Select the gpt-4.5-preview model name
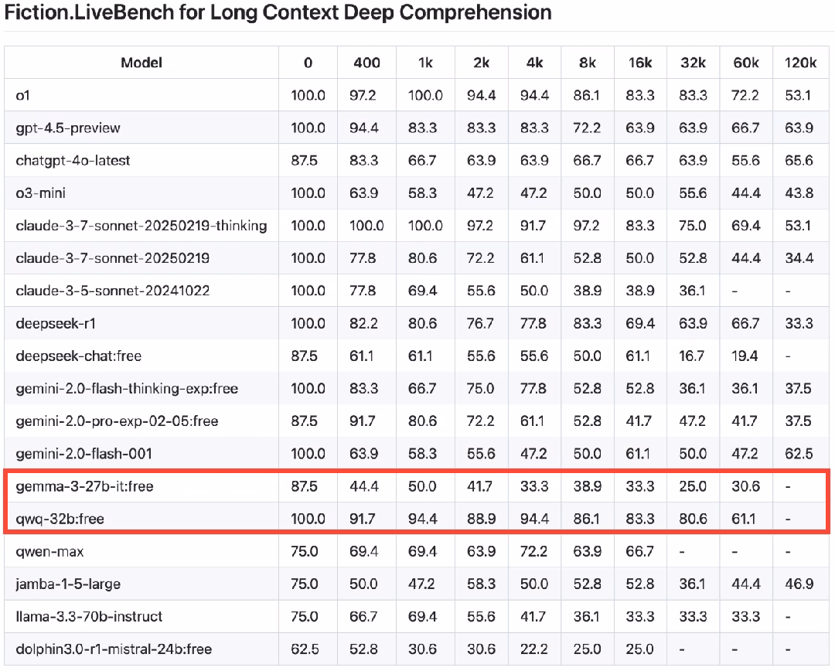Image resolution: width=835 pixels, height=671 pixels. [68, 128]
